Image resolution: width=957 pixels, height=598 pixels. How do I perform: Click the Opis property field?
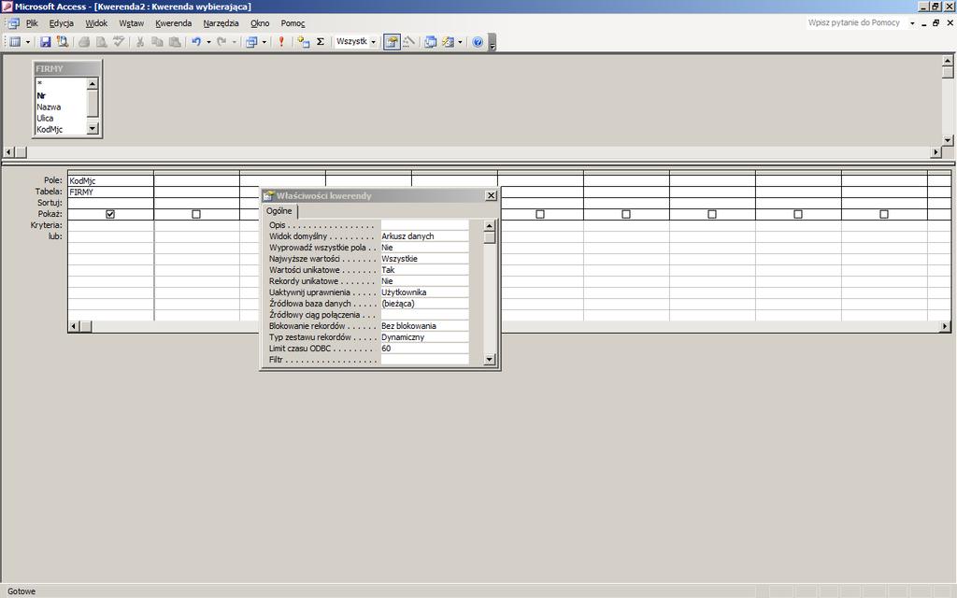(425, 224)
